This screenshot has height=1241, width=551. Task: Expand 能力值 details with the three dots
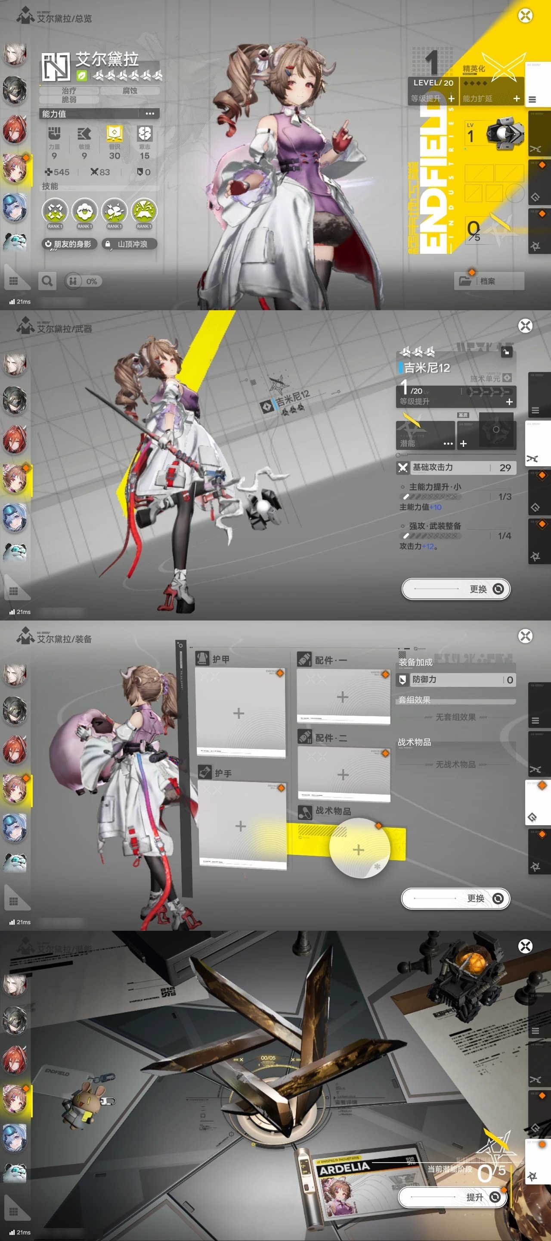click(x=150, y=114)
